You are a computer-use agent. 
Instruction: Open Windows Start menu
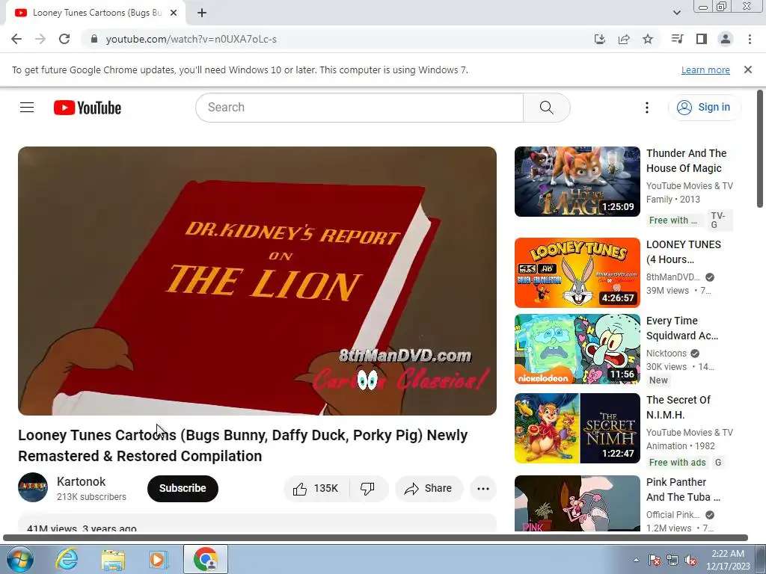19,559
